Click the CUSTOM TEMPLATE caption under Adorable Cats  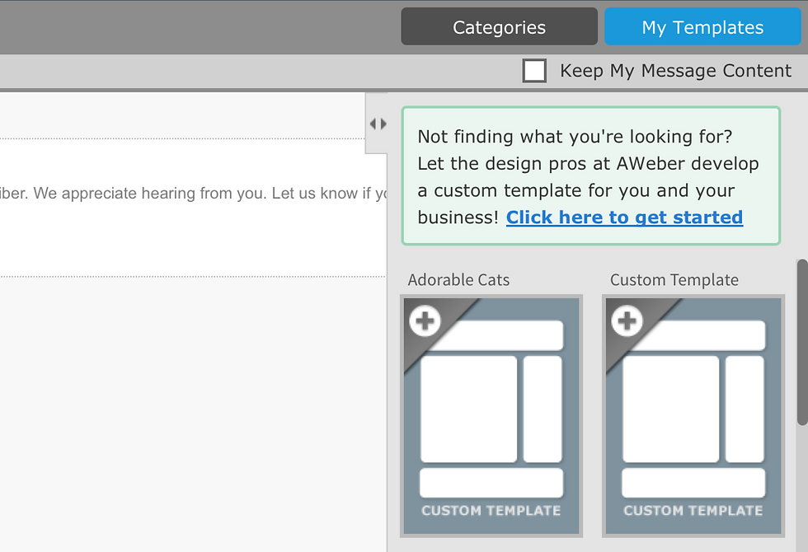point(491,511)
